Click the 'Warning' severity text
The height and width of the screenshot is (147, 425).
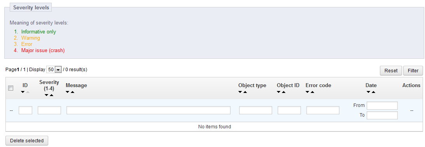(x=31, y=38)
